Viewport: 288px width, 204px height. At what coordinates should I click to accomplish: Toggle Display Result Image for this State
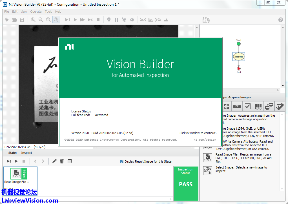121,161
